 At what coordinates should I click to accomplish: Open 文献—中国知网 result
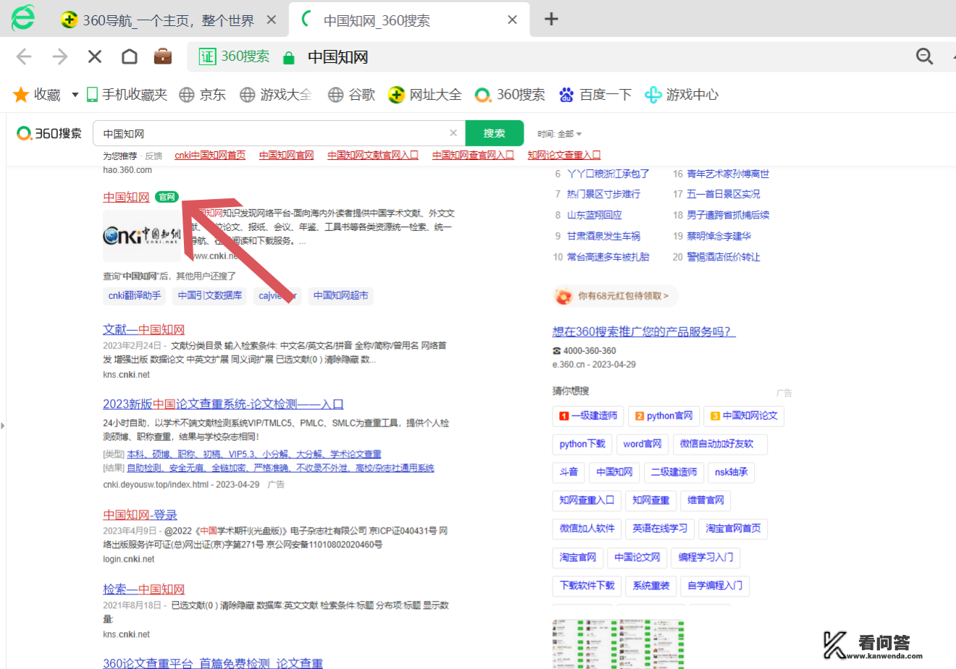tap(143, 329)
